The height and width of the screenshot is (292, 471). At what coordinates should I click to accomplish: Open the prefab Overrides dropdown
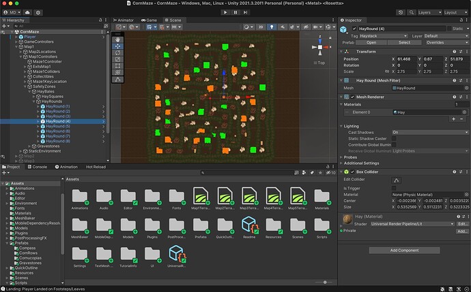pos(446,42)
